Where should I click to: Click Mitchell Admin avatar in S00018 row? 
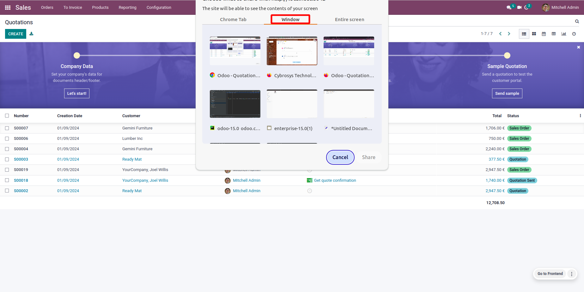point(228,180)
